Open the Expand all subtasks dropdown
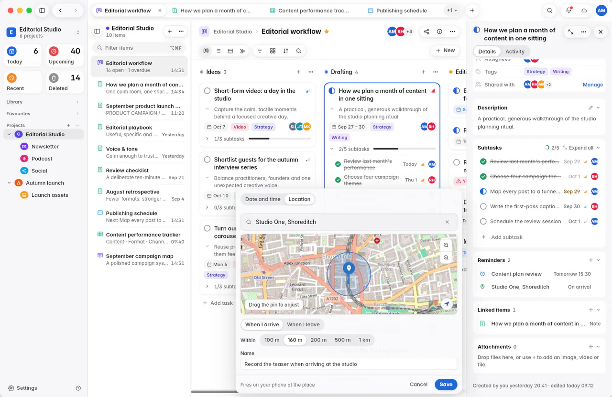Screen dimensions: 612x397 click(x=581, y=148)
